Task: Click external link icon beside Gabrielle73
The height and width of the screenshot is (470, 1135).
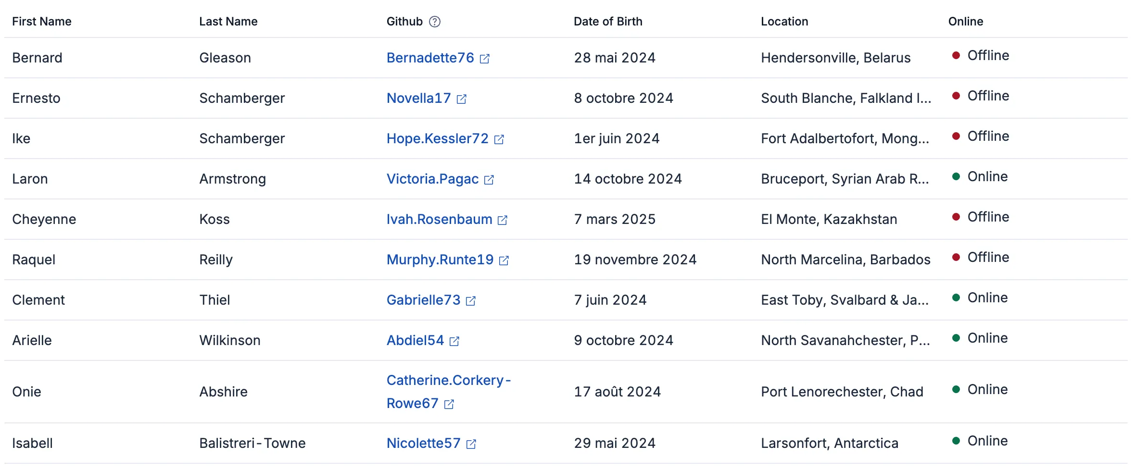Action: [x=471, y=301]
